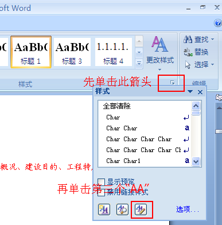Show next row of Quick Styles gallery
The width and height of the screenshot is (222, 225).
[139, 52]
